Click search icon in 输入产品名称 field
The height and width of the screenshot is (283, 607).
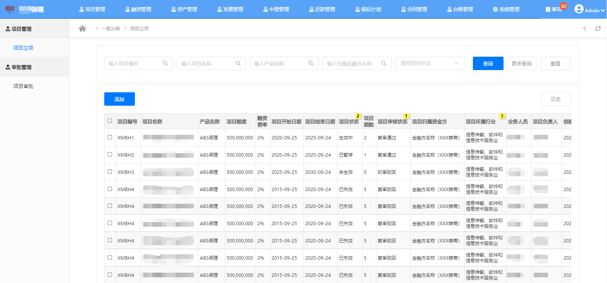(x=311, y=64)
